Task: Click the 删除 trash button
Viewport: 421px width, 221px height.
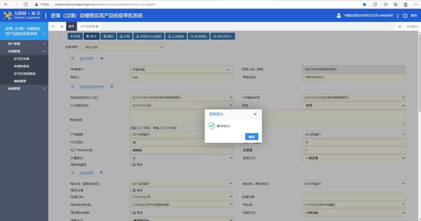Action: click(108, 37)
